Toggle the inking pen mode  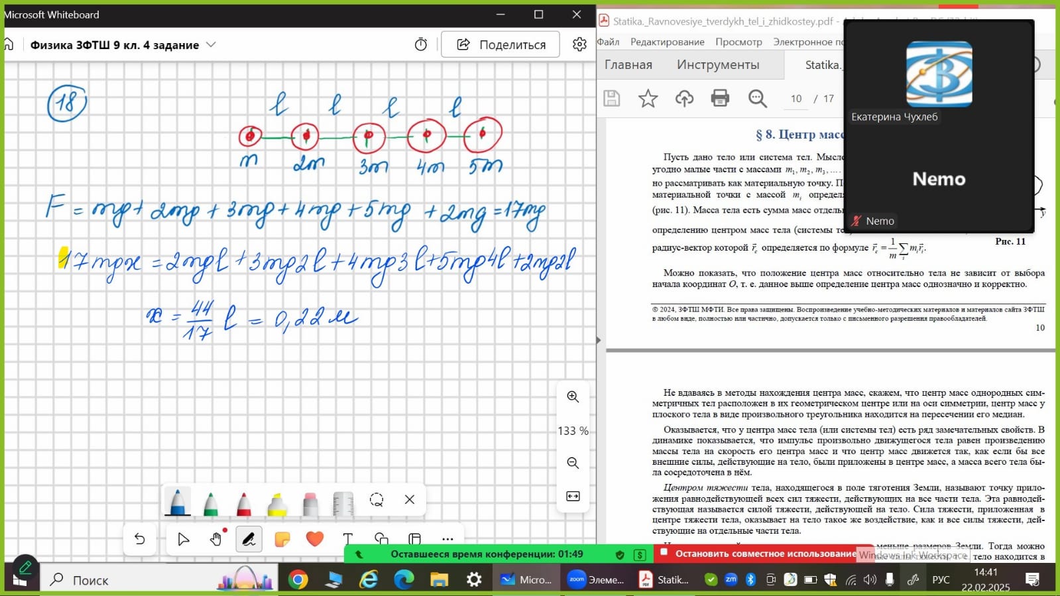pos(249,539)
